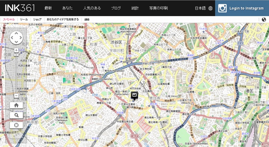
Task: Click the 代官山交番前 label
Action: [128, 104]
